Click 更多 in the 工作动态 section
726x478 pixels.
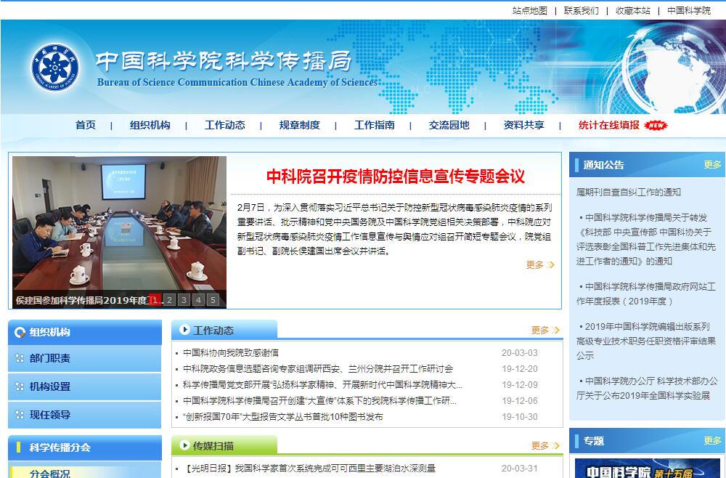click(545, 331)
